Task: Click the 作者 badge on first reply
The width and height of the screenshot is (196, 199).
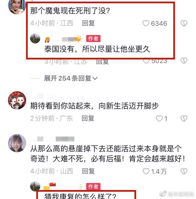Action: tap(93, 38)
